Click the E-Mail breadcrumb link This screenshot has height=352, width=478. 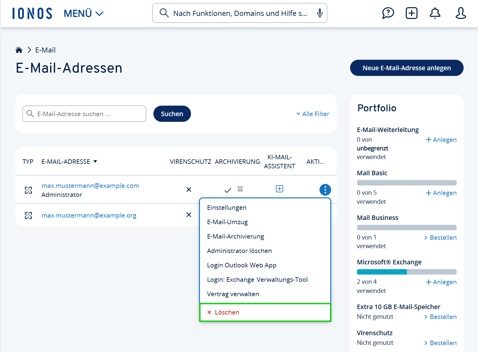(45, 50)
